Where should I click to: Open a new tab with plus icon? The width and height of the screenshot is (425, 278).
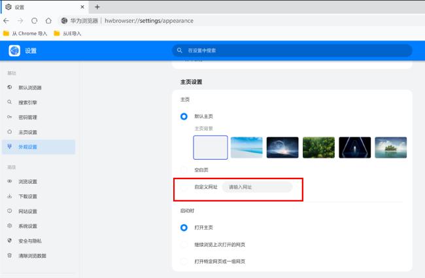[x=97, y=7]
